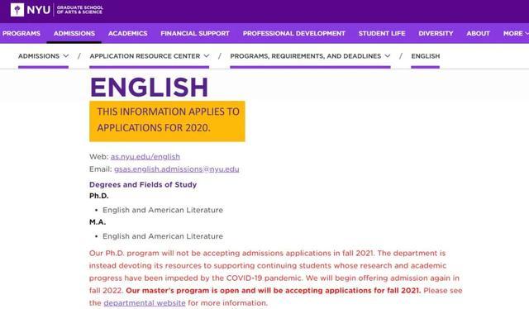Click the ENGLISH page heading

tap(149, 87)
